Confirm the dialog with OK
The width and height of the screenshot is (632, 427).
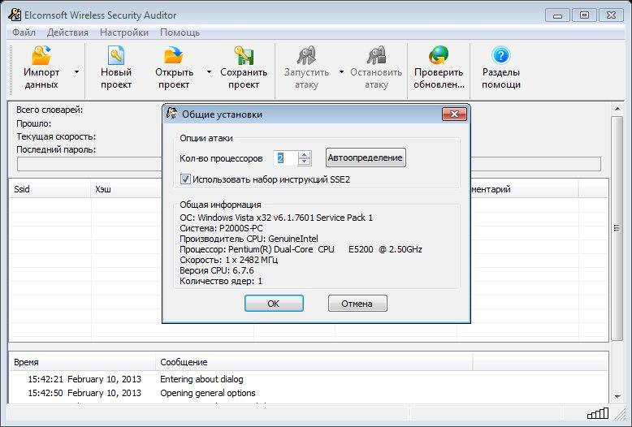pos(274,304)
